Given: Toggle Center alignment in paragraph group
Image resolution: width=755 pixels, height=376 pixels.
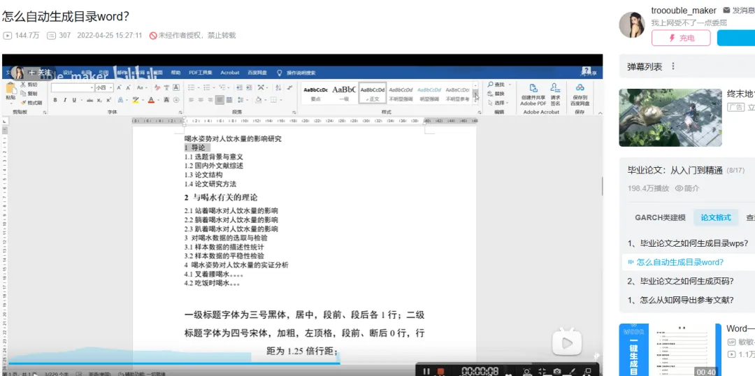Looking at the screenshot, I should click(201, 100).
